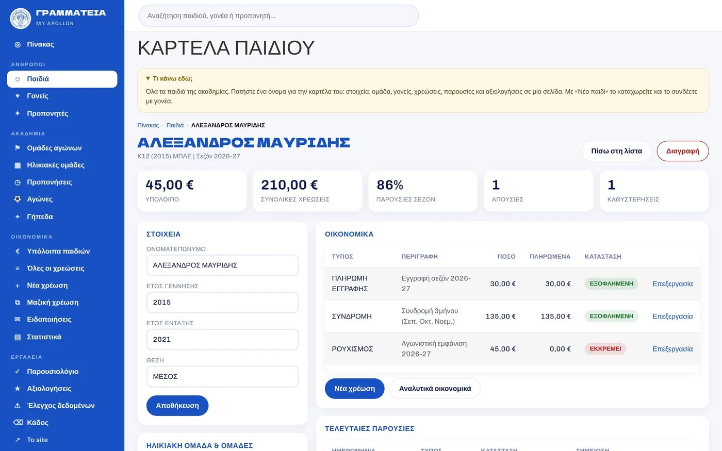Collapse the 'Τι κάνω εδώ;' help box

tap(169, 78)
